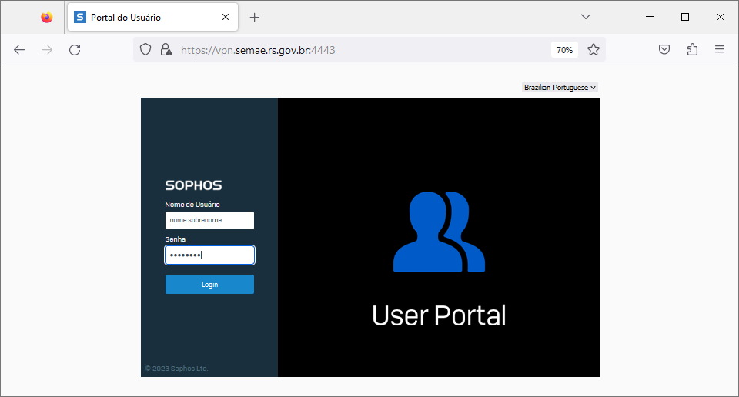
Task: Save page to Pocket
Action: coord(664,49)
